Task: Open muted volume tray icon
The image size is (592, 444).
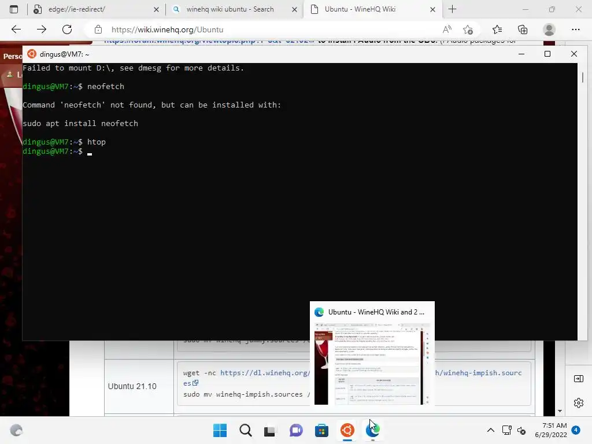Action: pyautogui.click(x=521, y=430)
